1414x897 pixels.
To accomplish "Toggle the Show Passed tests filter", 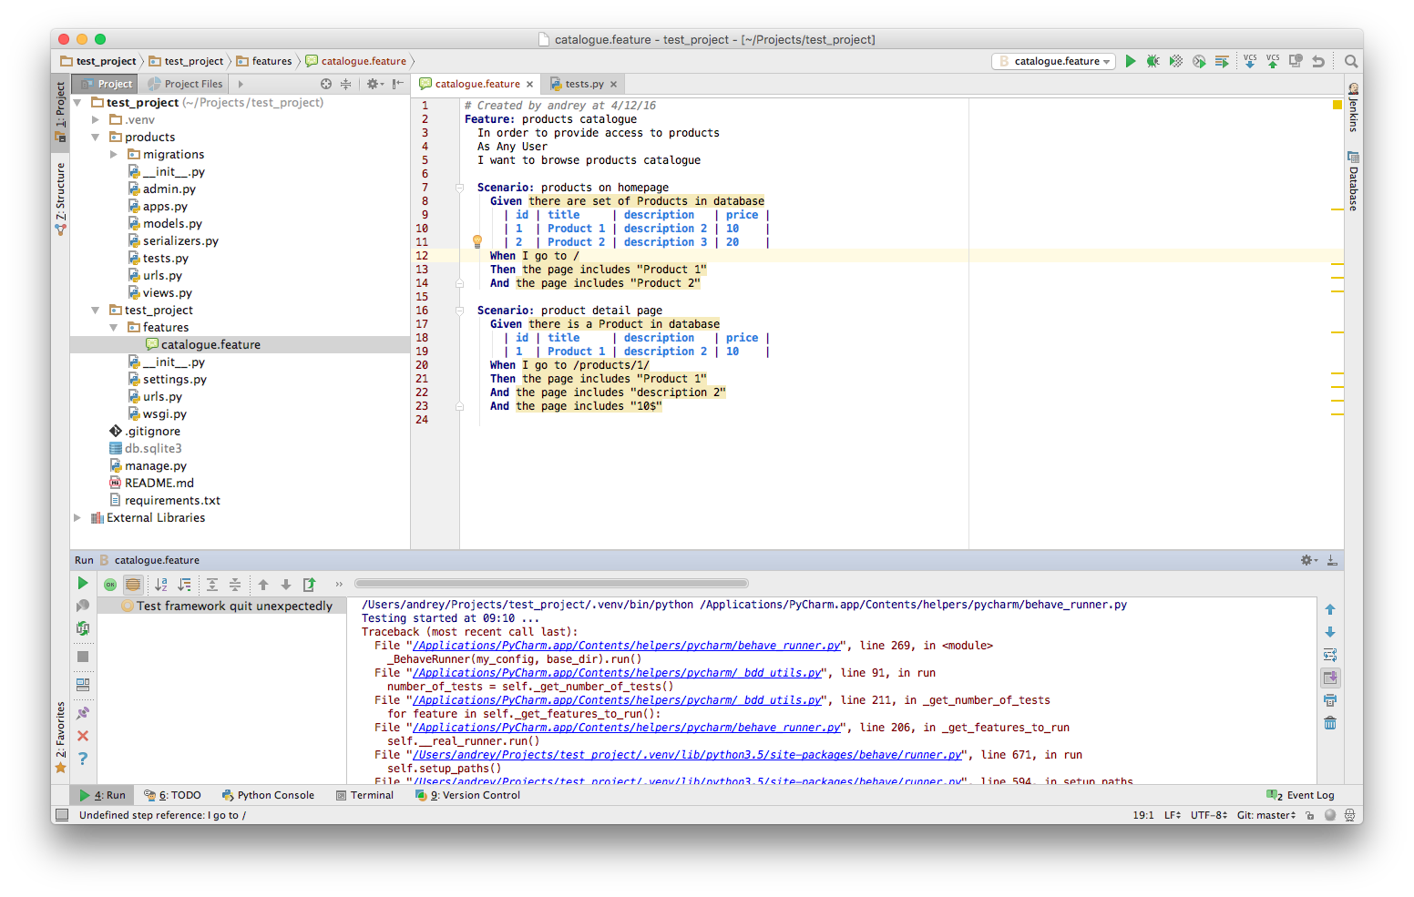I will [110, 584].
